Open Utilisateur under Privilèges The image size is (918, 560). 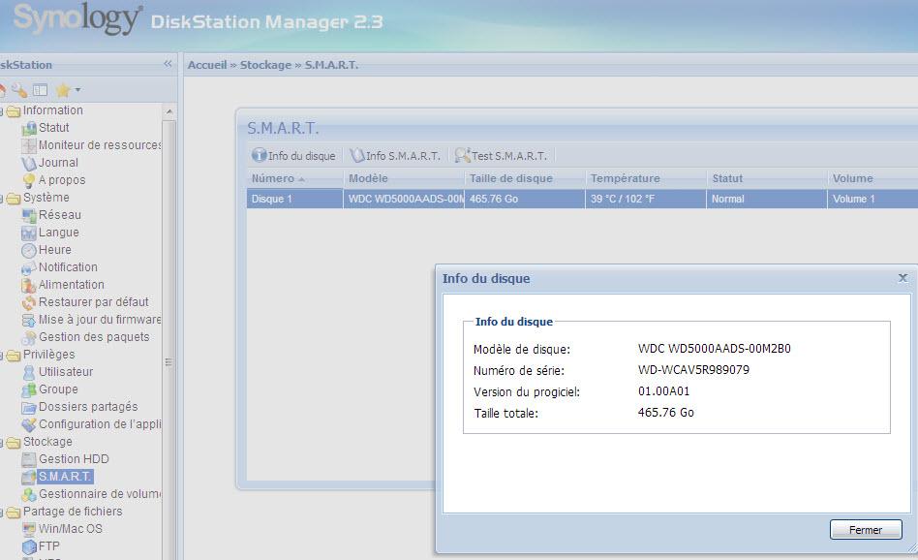[66, 372]
